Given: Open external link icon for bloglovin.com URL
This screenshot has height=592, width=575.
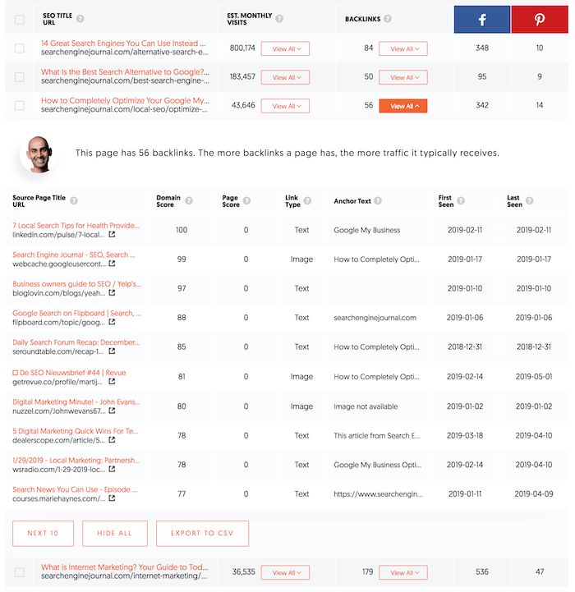Looking at the screenshot, I should [x=112, y=292].
